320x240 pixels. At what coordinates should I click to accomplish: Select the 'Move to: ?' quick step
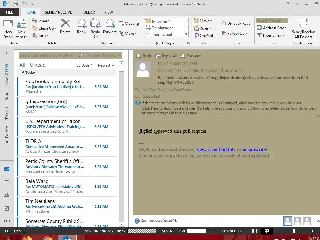click(x=165, y=21)
